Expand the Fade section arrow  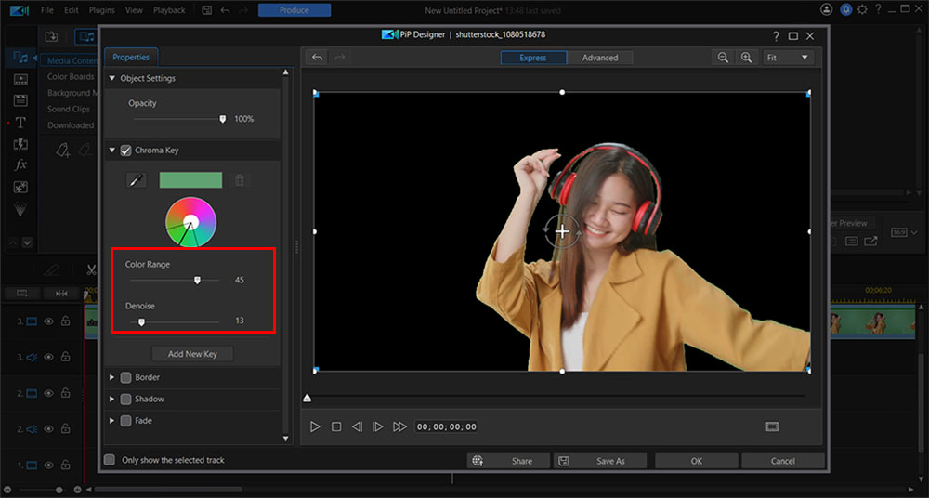[x=112, y=421]
